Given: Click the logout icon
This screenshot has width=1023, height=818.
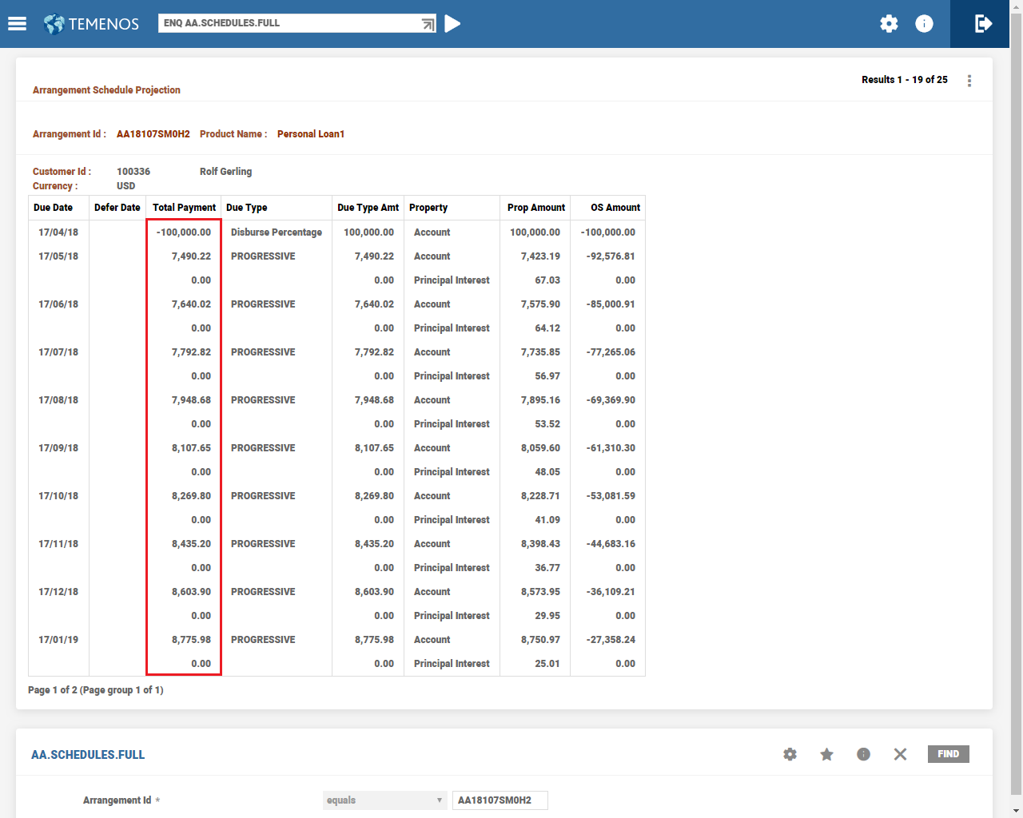Looking at the screenshot, I should point(984,24).
